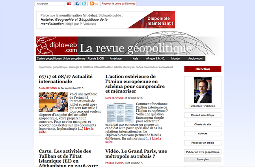Click Recevoir la Lettre du Diploweb
This screenshot has height=167, width=255.
click(118, 4)
